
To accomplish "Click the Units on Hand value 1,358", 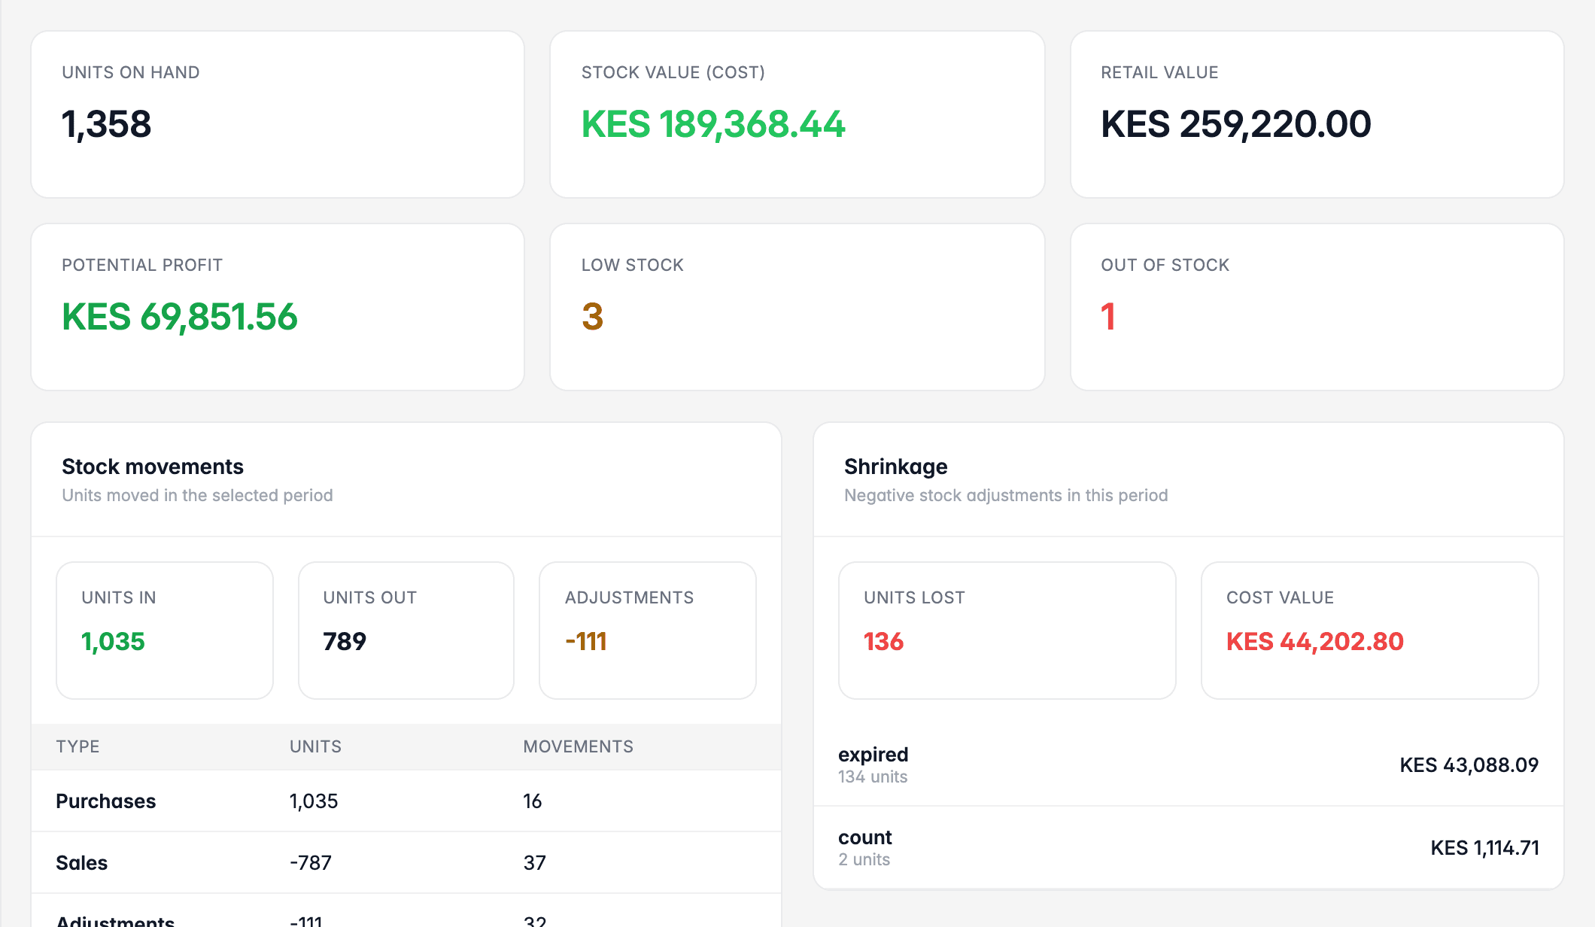I will [106, 124].
